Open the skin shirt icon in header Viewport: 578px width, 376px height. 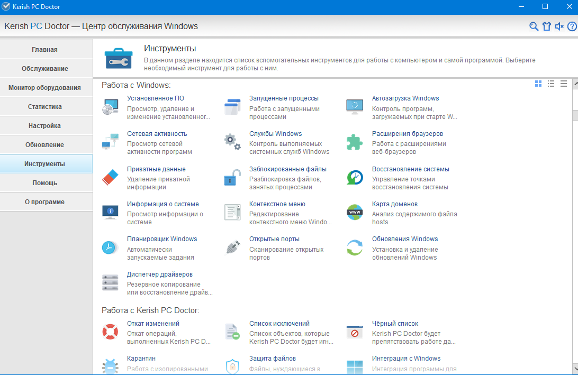547,26
